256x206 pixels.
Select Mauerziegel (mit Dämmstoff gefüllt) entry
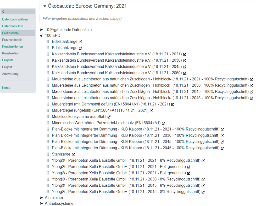point(111,104)
